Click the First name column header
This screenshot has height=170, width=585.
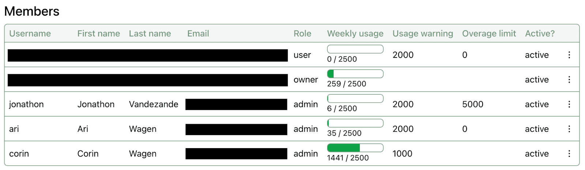point(99,33)
